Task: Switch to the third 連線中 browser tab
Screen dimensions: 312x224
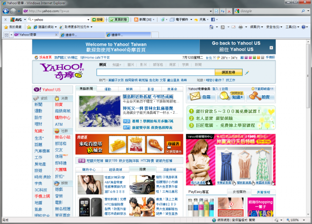Action: tap(128, 35)
